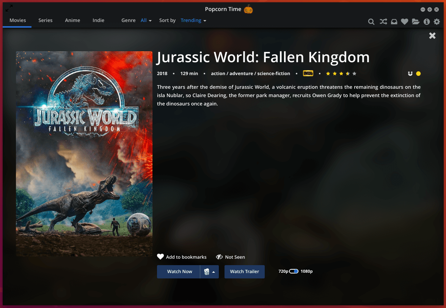Image resolution: width=446 pixels, height=308 pixels.
Task: Open the Settings gear icon
Action: 437,22
